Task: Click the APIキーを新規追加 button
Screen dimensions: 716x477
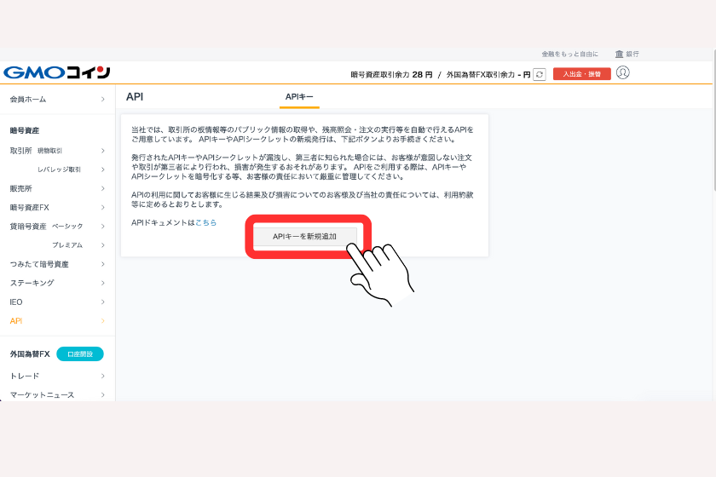Action: tap(304, 236)
